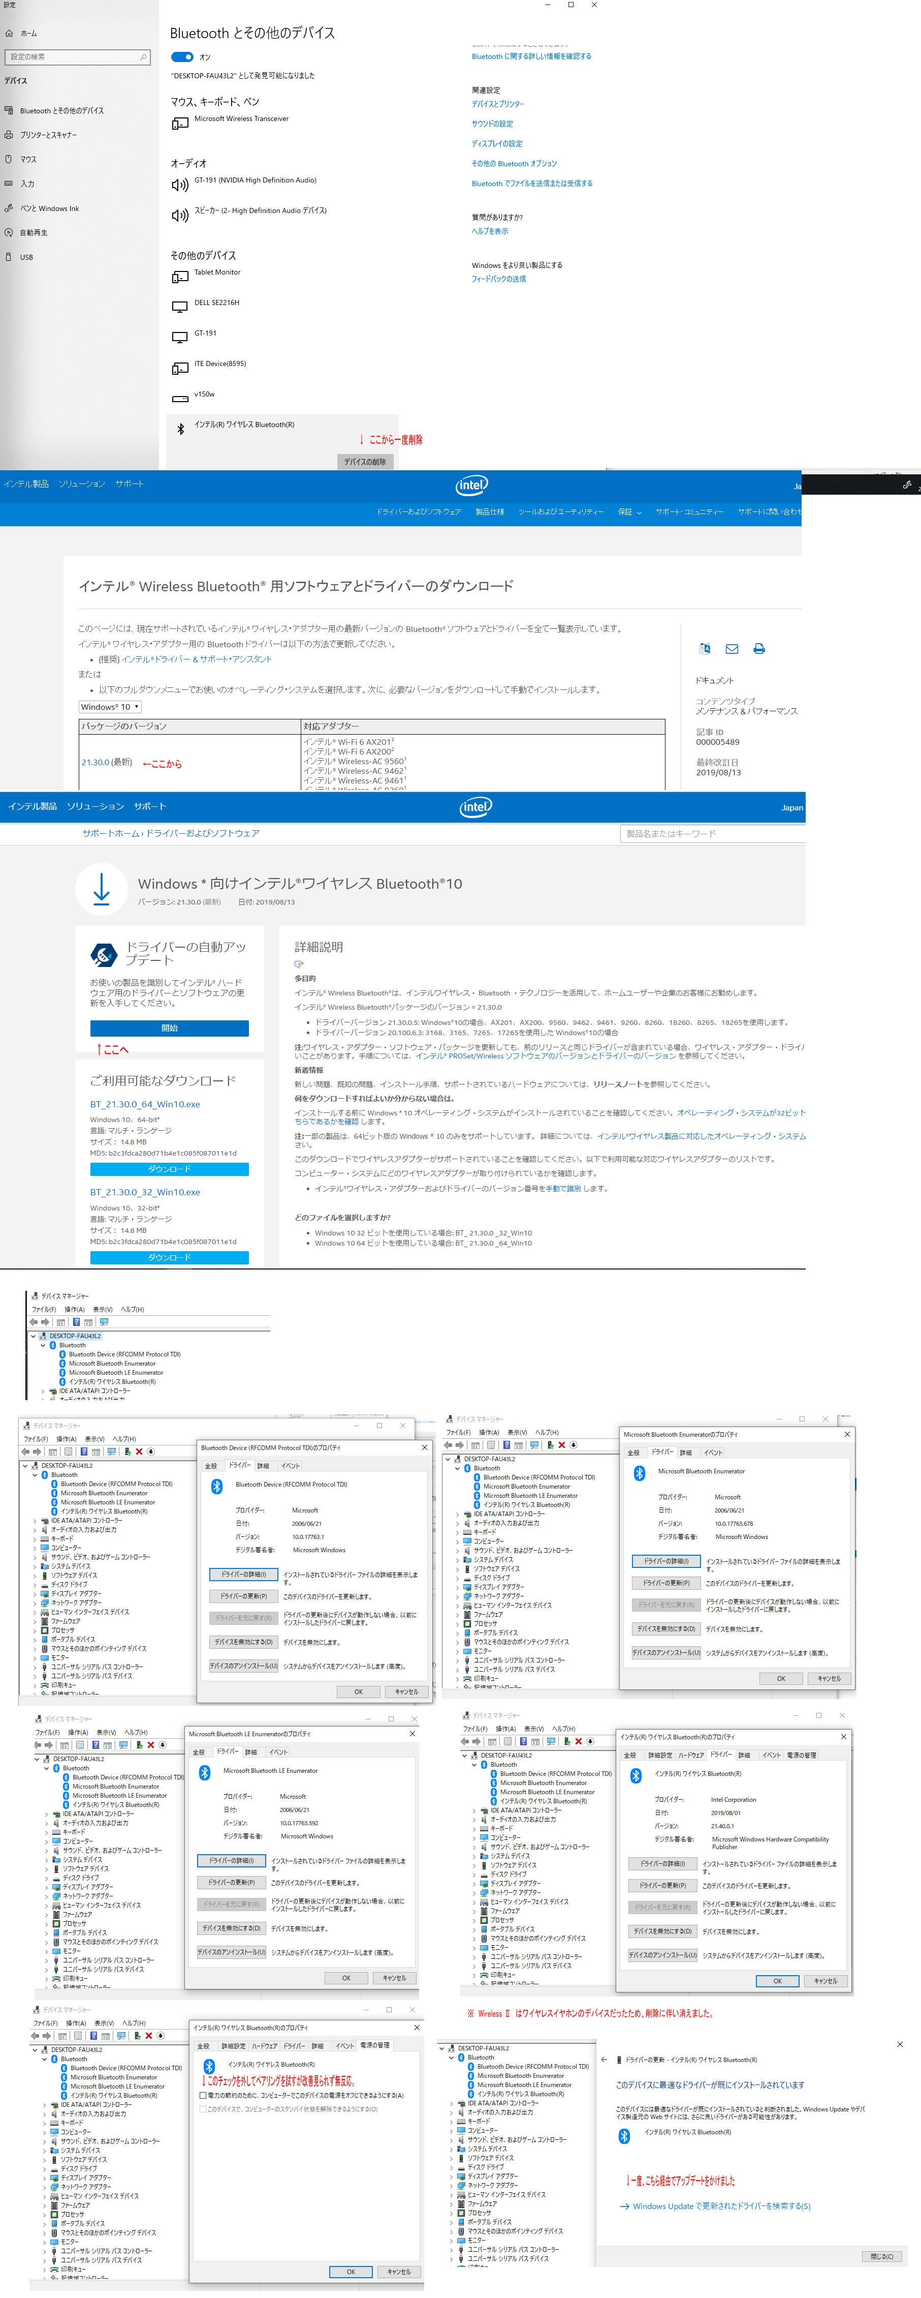Open 表示(V) menu in the Device Manager without a dialog
Image resolution: width=921 pixels, height=2298 pixels.
(x=103, y=1310)
